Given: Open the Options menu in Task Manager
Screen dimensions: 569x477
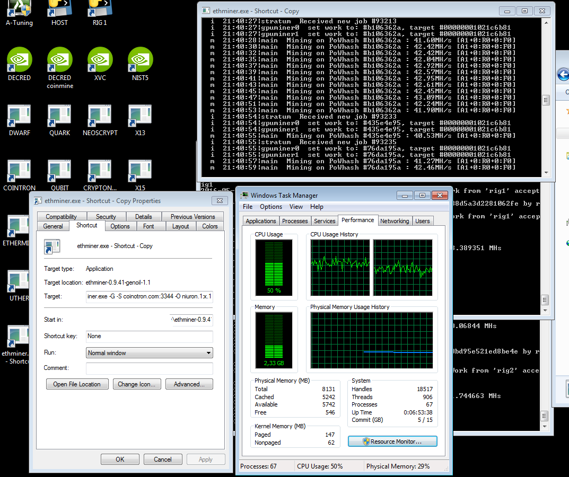Looking at the screenshot, I should click(x=270, y=207).
